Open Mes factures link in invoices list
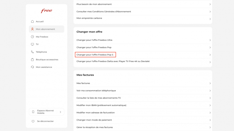Image resolution: width=234 pixels, height=131 pixels. [83, 83]
